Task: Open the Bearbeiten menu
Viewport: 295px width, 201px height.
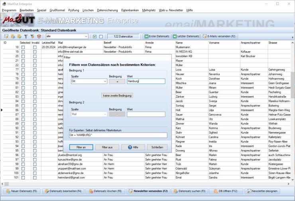Action: tap(27, 10)
